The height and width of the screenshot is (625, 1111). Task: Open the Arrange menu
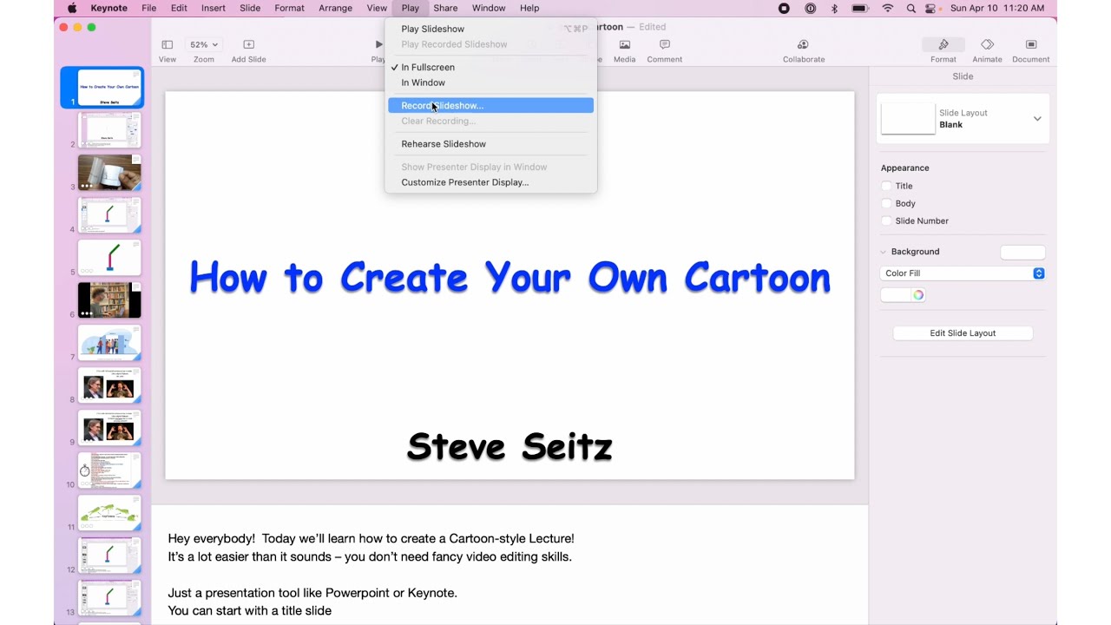point(335,8)
